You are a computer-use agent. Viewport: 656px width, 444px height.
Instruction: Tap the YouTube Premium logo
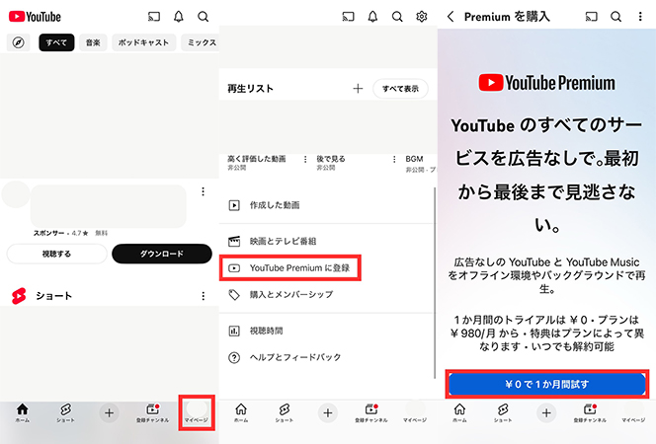pyautogui.click(x=546, y=83)
